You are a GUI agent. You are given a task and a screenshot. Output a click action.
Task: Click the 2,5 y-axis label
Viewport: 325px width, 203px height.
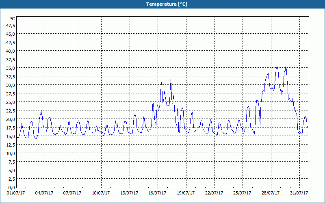[12, 179]
